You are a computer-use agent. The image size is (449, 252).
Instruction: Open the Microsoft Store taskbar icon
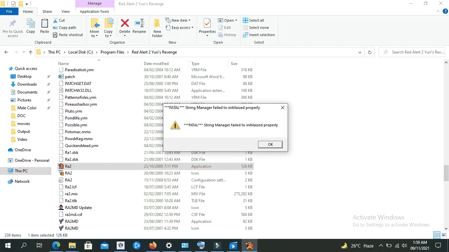pos(88,245)
